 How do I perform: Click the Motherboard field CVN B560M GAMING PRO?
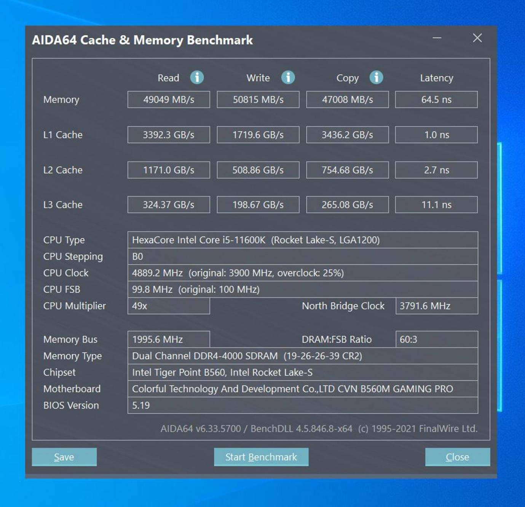click(x=303, y=389)
